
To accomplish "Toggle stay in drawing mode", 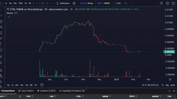I will point(1,76).
